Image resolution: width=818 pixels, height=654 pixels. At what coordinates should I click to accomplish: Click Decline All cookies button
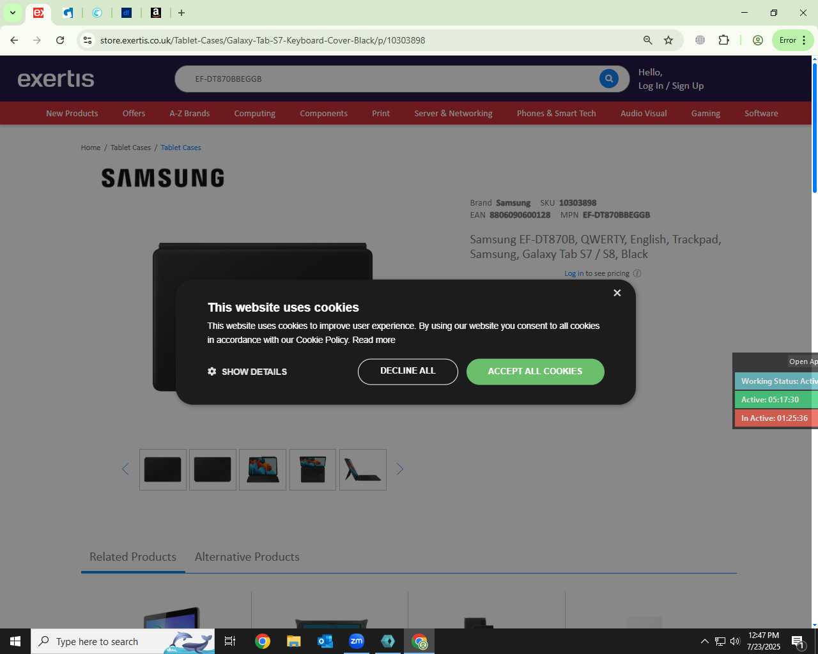[x=408, y=372]
